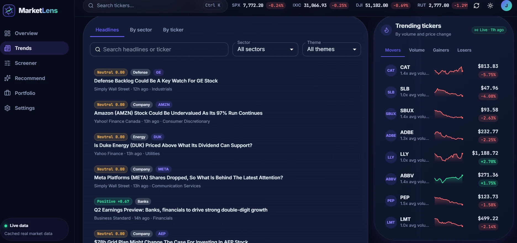The width and height of the screenshot is (517, 243).
Task: Click the DUK ticker tag
Action: point(157,137)
